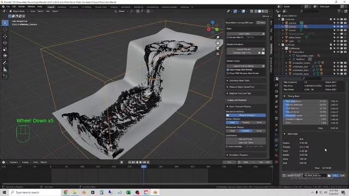The width and height of the screenshot is (349, 196).
Task: Hide Ground object with its eye icon
Action: (x=338, y=30)
